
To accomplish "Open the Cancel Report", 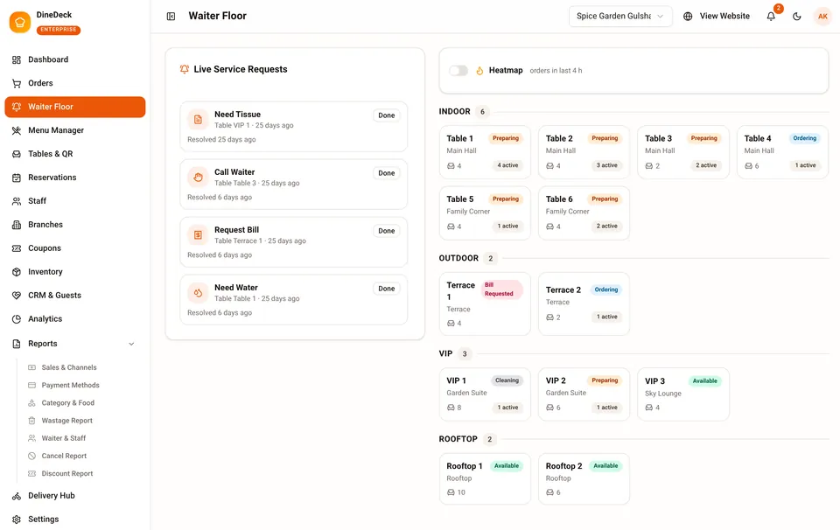I will [64, 456].
